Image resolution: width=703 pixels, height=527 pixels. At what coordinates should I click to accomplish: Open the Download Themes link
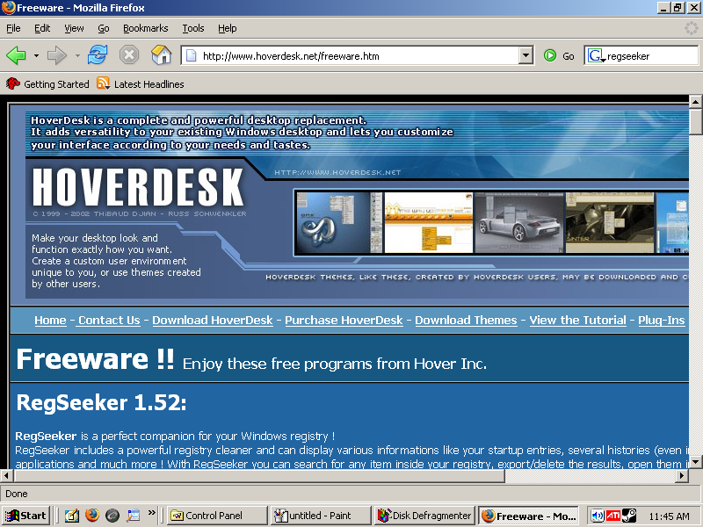[x=466, y=321]
